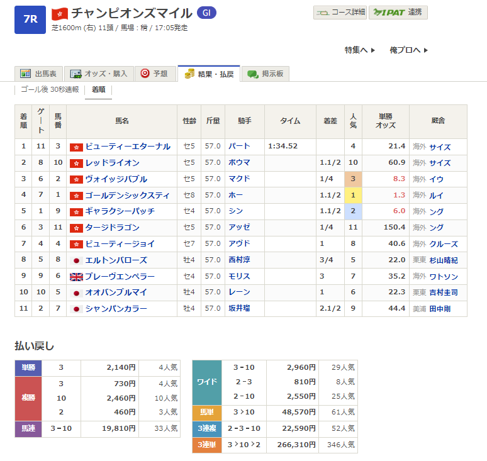Viewport: 487px width, 461px height.
Task: Open horse ビューティーエターナル's page
Action: point(128,147)
